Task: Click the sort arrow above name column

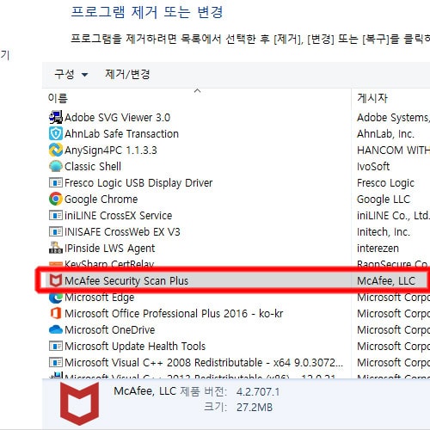Action: tap(197, 91)
